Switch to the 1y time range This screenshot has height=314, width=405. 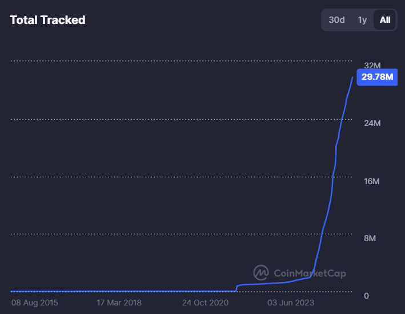pyautogui.click(x=362, y=20)
